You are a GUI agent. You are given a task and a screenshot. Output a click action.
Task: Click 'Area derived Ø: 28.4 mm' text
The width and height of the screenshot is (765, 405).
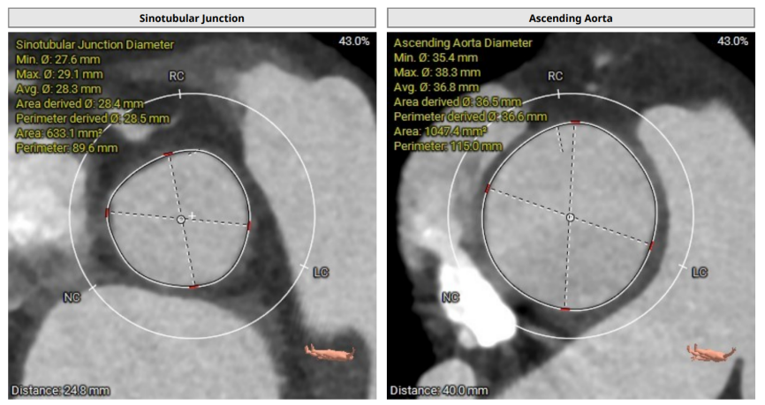pyautogui.click(x=80, y=104)
